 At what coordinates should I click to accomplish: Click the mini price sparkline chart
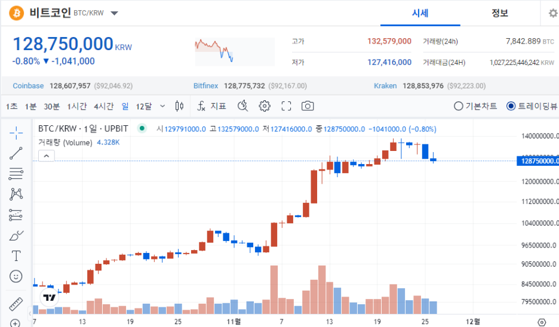(x=235, y=52)
